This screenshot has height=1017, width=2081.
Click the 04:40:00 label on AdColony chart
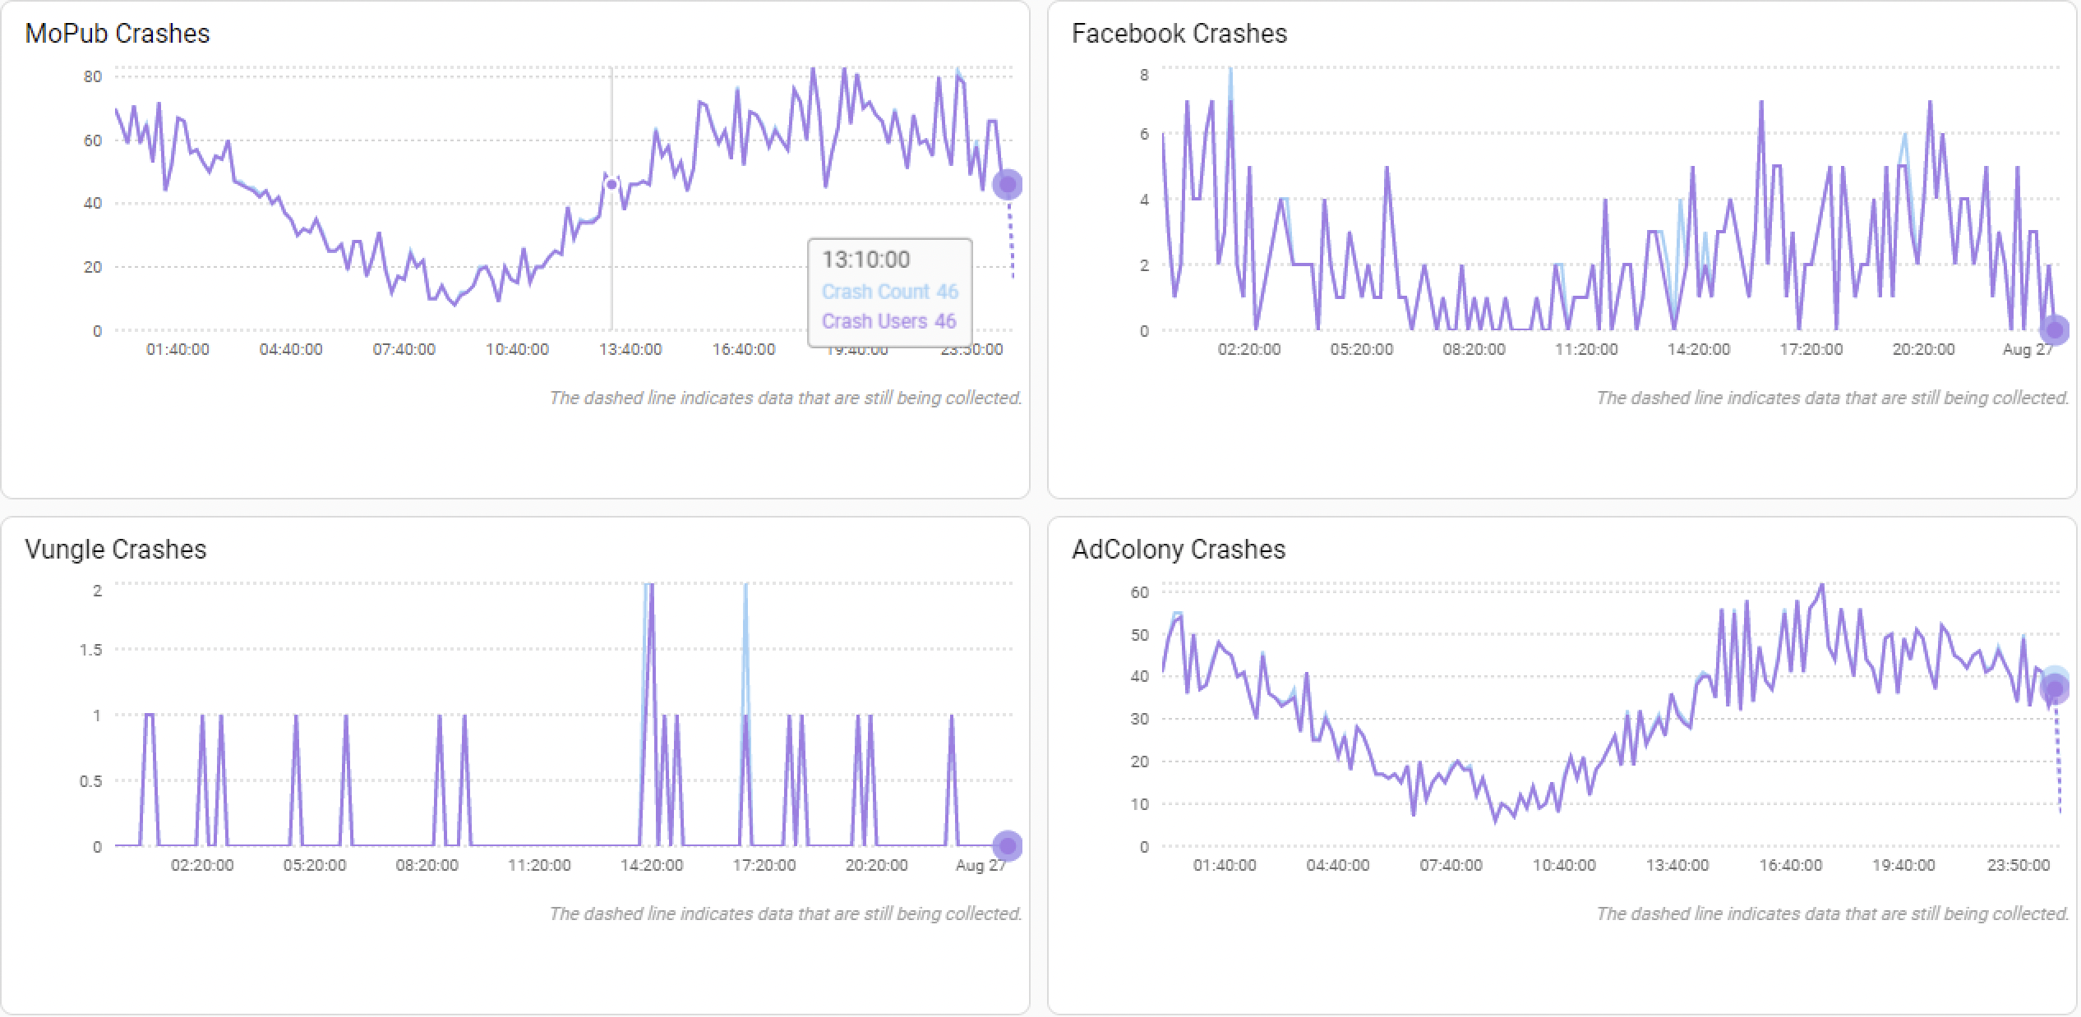click(1338, 866)
